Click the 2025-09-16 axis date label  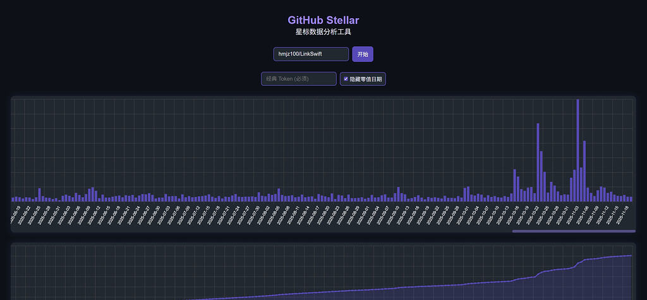(x=412, y=215)
